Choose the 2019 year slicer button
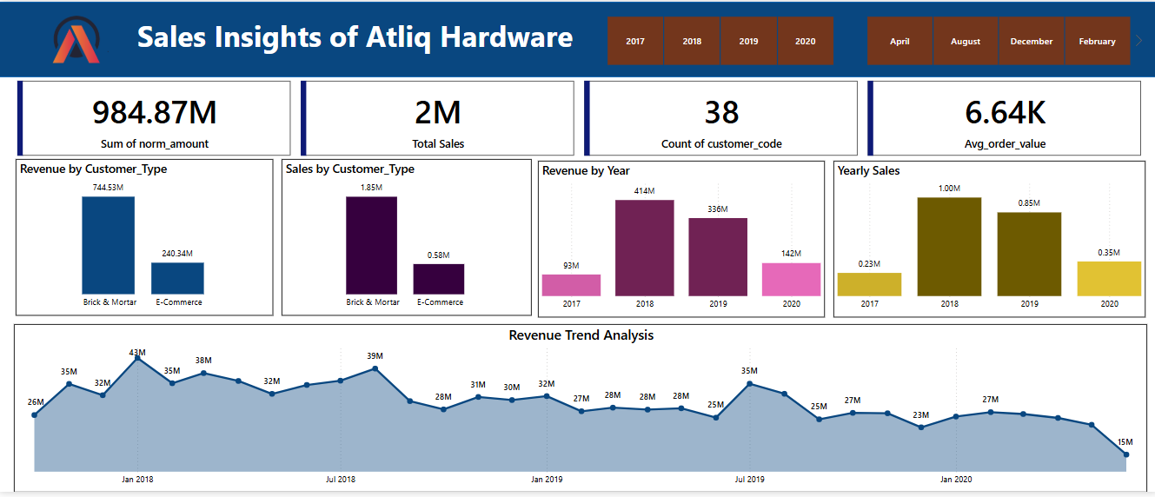1155x497 pixels. tap(748, 41)
